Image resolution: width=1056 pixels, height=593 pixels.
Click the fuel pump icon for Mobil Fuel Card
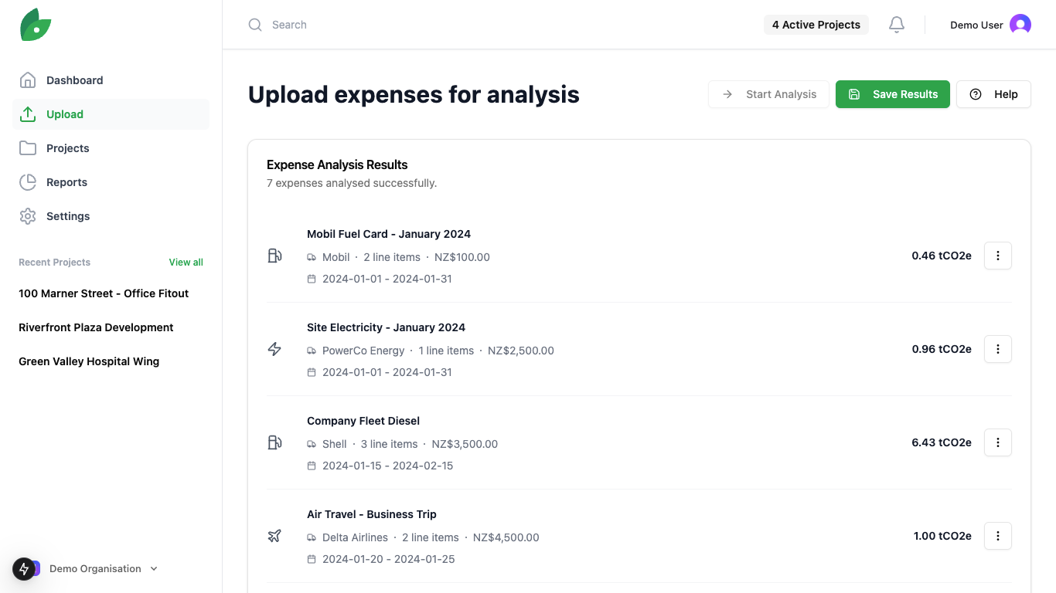point(274,256)
